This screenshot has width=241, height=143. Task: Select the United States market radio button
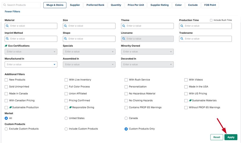(66, 118)
